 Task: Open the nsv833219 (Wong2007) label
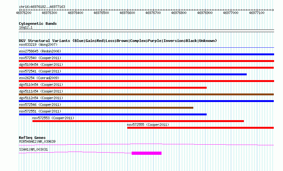pos(38,44)
